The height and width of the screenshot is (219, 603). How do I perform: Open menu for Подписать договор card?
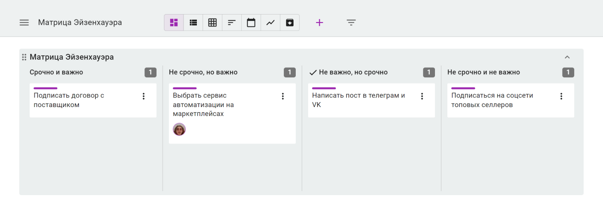tap(143, 96)
